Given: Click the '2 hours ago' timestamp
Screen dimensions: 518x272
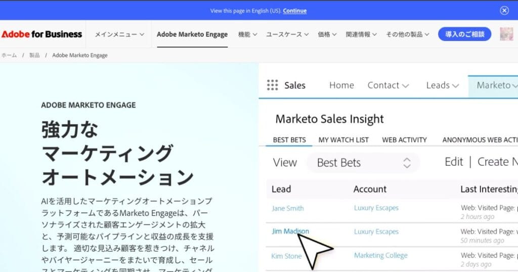Looking at the screenshot, I should pyautogui.click(x=478, y=217).
